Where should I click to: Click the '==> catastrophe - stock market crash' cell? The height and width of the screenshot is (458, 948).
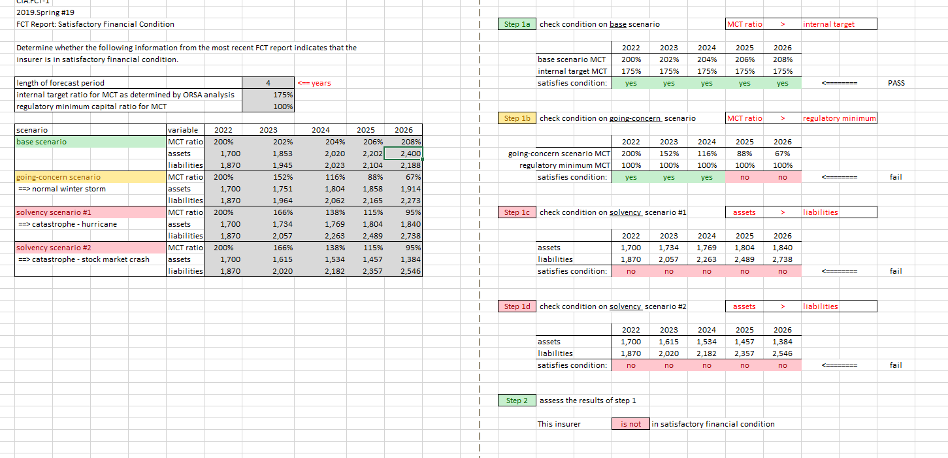pos(91,259)
